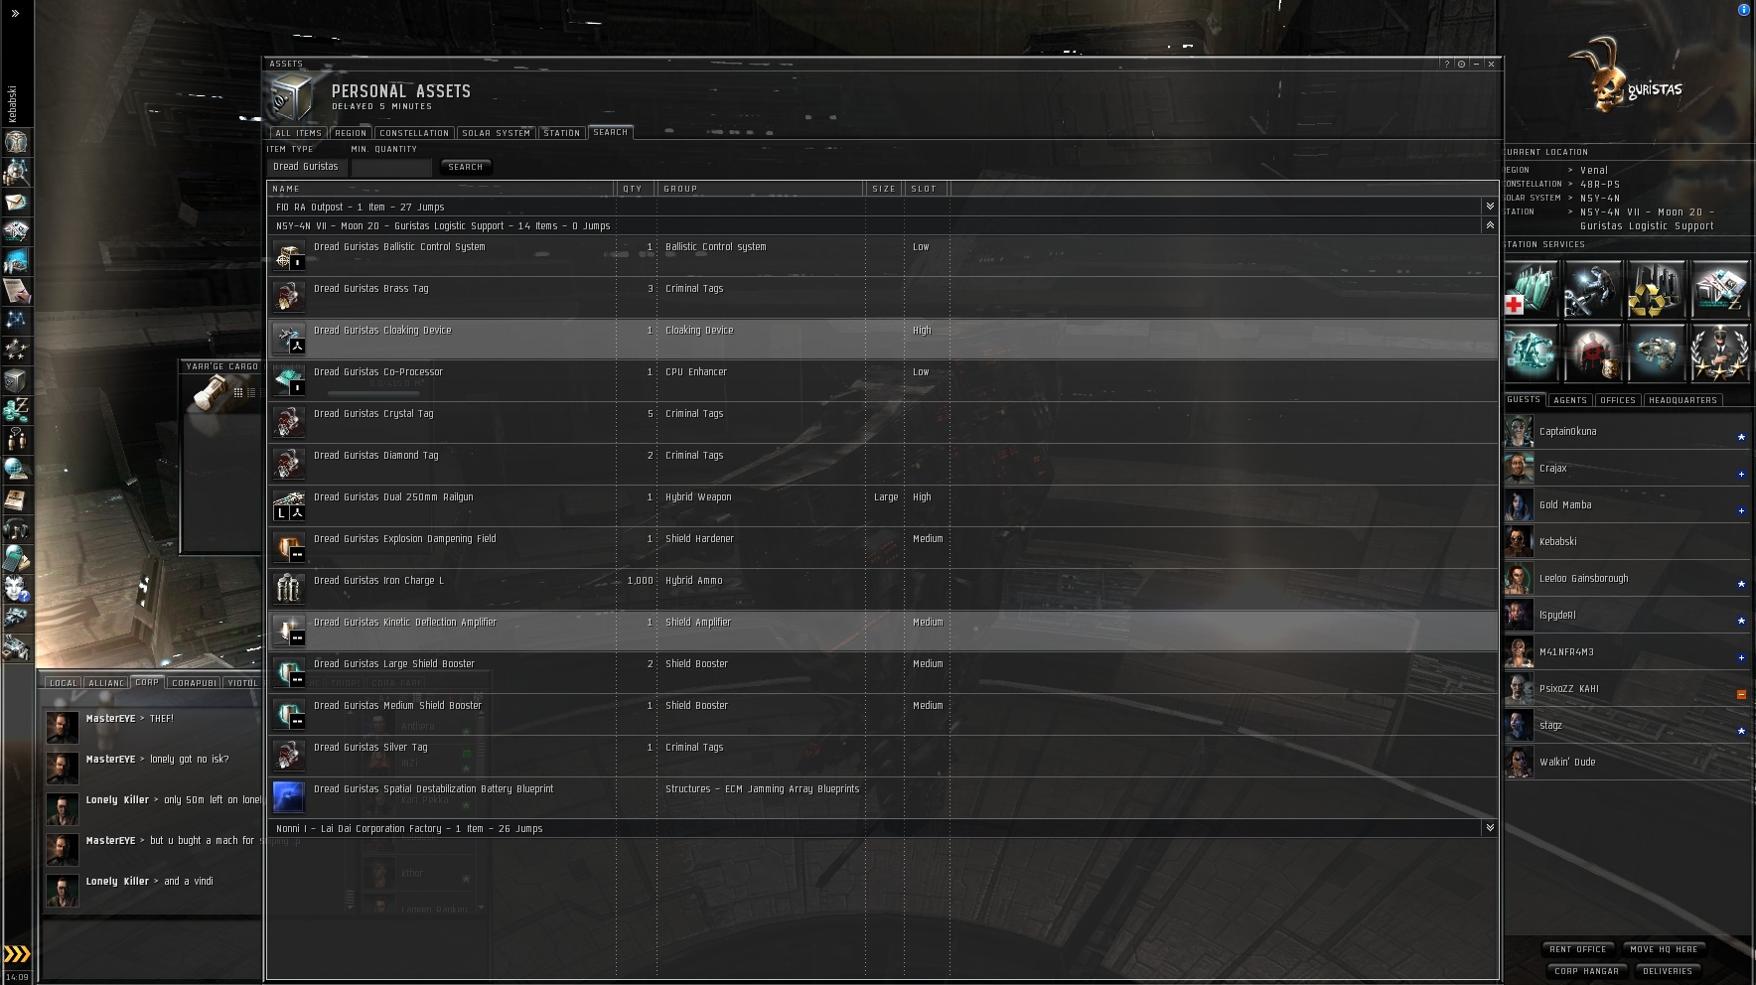Open the Agents tab in station panel
This screenshot has width=1756, height=985.
[x=1569, y=400]
